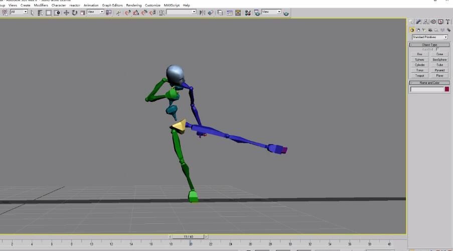Click the Pyramid primitive button

pyautogui.click(x=440, y=70)
